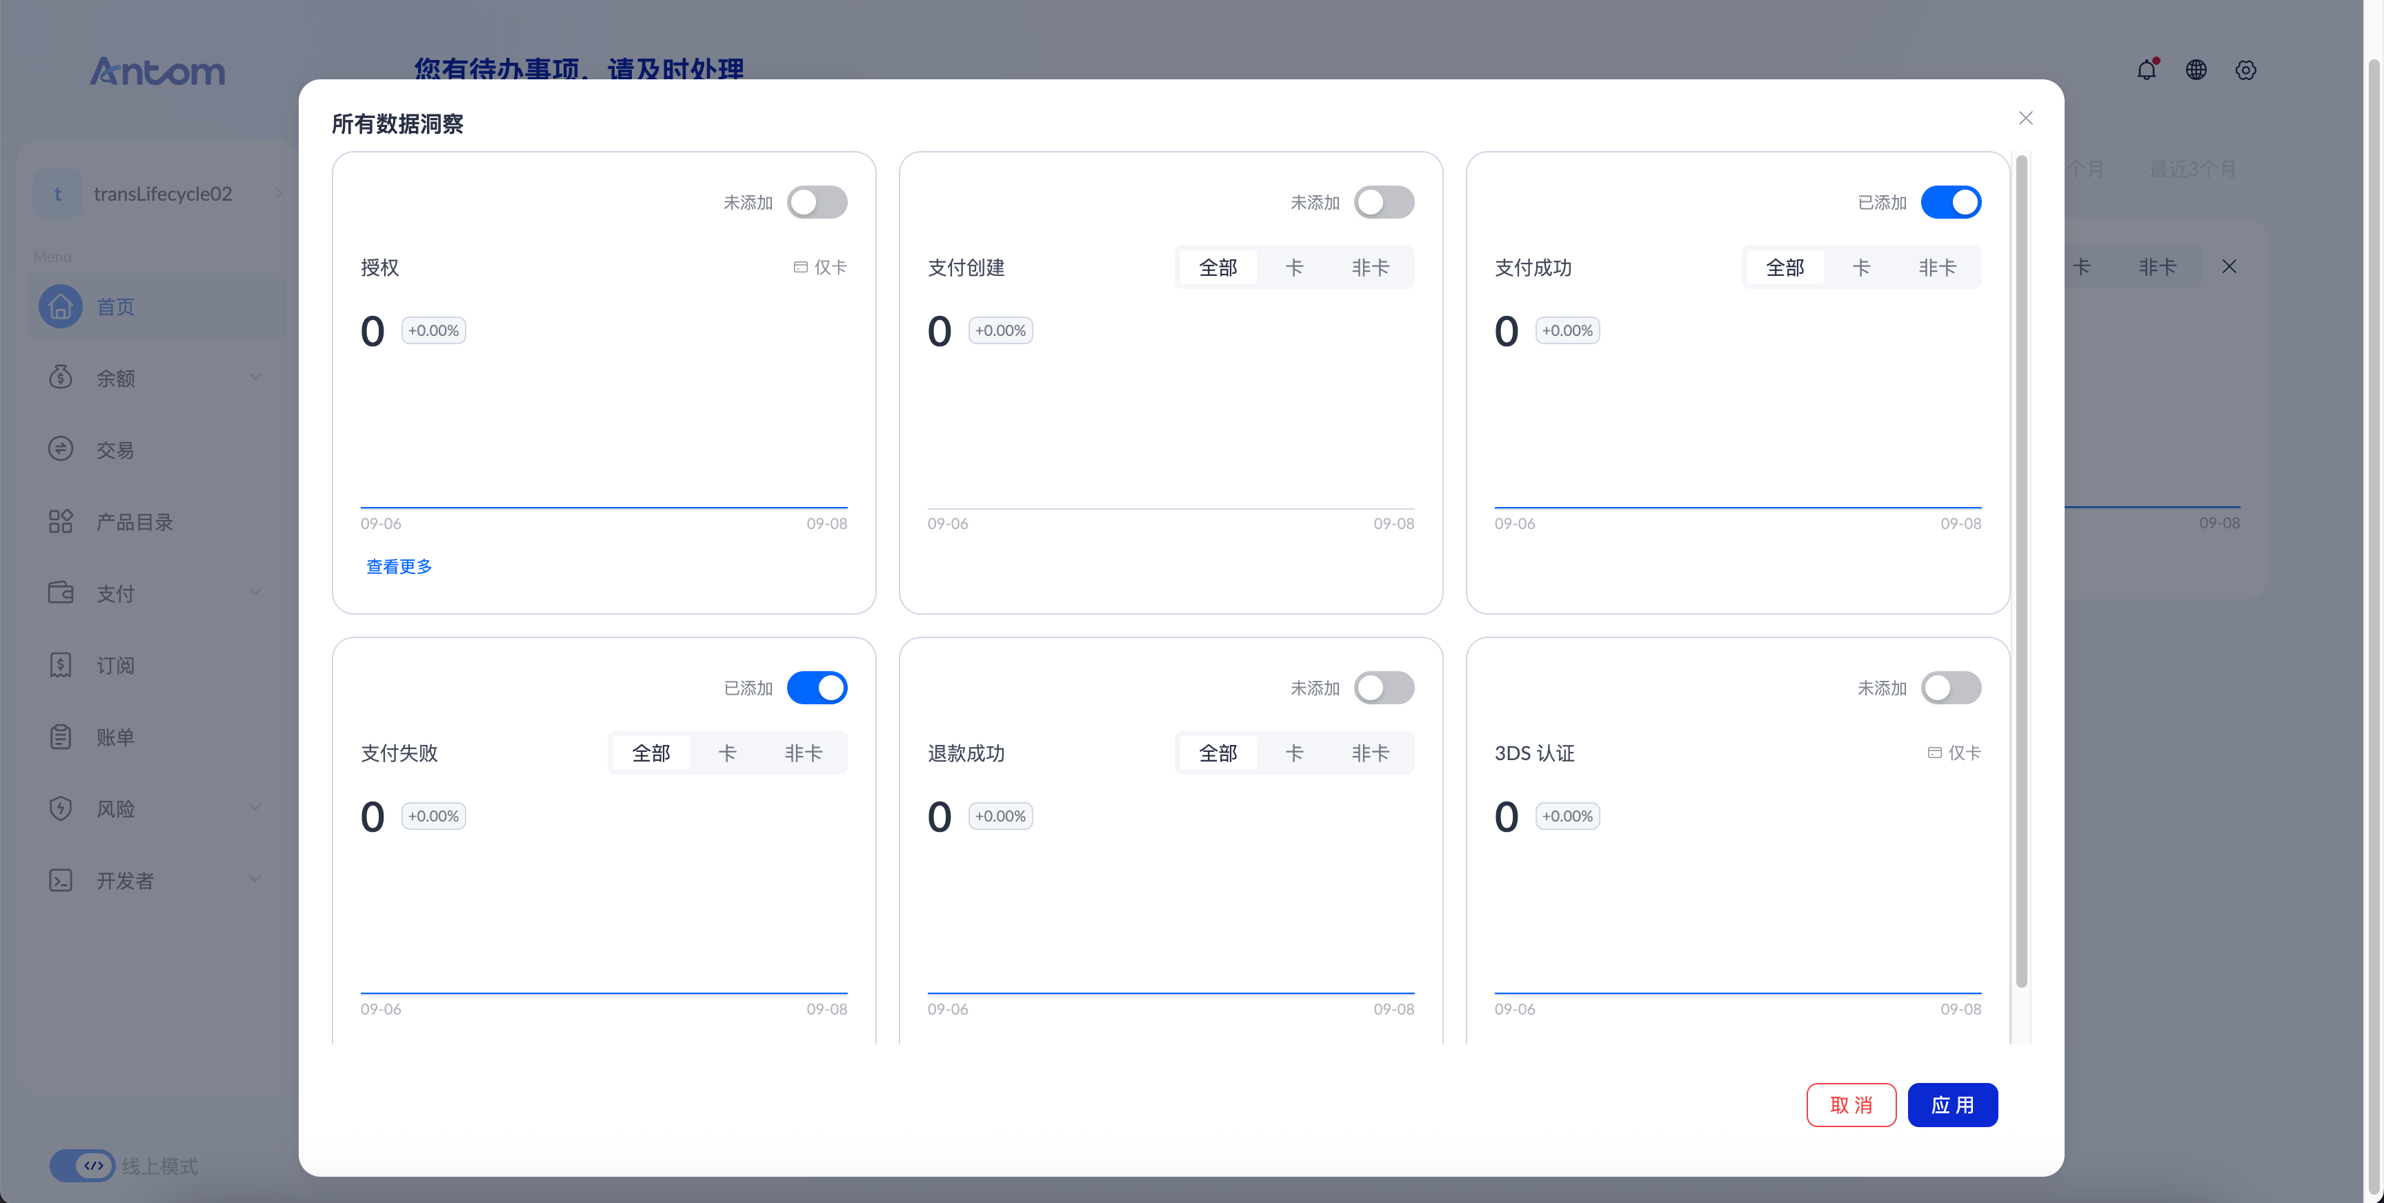Expand the 风险 menu chevron
2384x1203 pixels.
point(255,808)
